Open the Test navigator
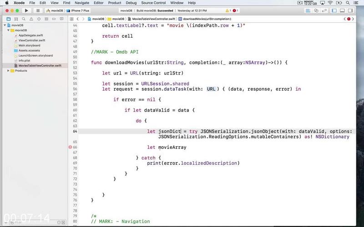The height and width of the screenshot is (227, 364). click(x=39, y=19)
